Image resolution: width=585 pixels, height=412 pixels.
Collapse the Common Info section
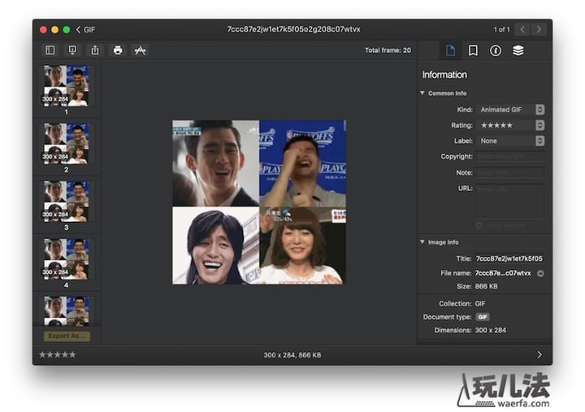pyautogui.click(x=422, y=93)
